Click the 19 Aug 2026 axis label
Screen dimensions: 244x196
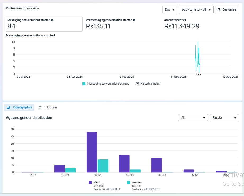(231, 77)
